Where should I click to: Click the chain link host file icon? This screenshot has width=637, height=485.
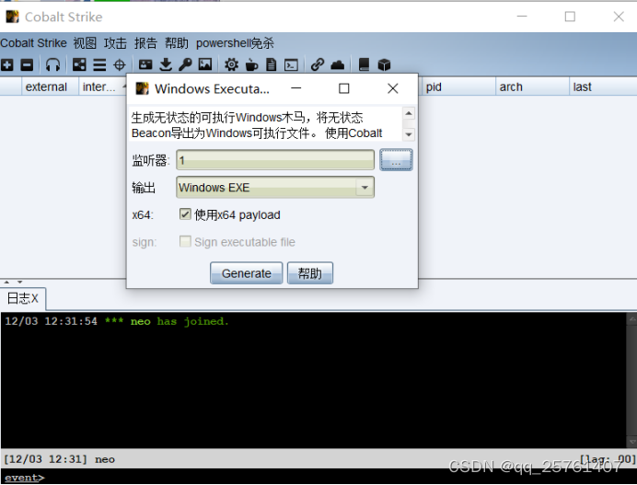click(x=318, y=64)
